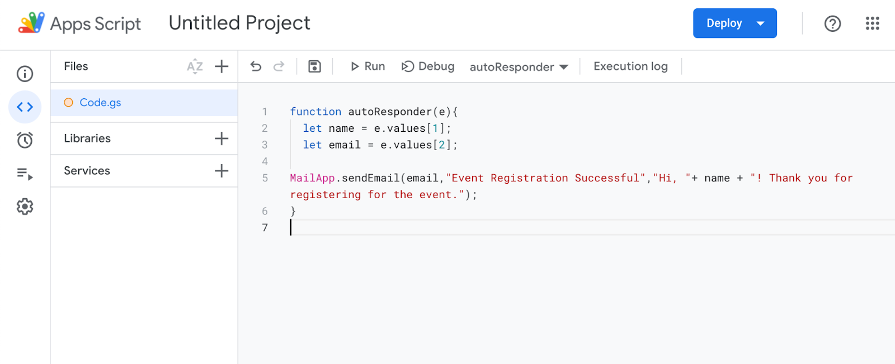Sort files alphabetically with AZ icon
Viewport: 895px width, 364px height.
click(195, 66)
